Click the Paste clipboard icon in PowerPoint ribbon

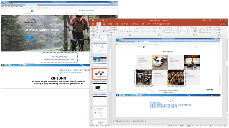93,28
